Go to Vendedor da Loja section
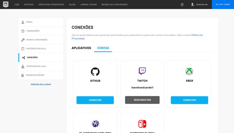Screen dimensions: 234x133 click(41, 66)
